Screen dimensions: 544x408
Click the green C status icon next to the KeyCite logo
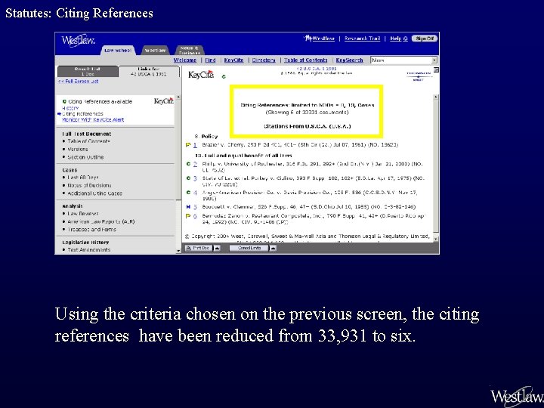click(224, 76)
